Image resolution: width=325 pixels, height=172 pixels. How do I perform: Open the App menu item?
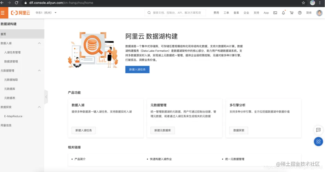[x=266, y=13]
